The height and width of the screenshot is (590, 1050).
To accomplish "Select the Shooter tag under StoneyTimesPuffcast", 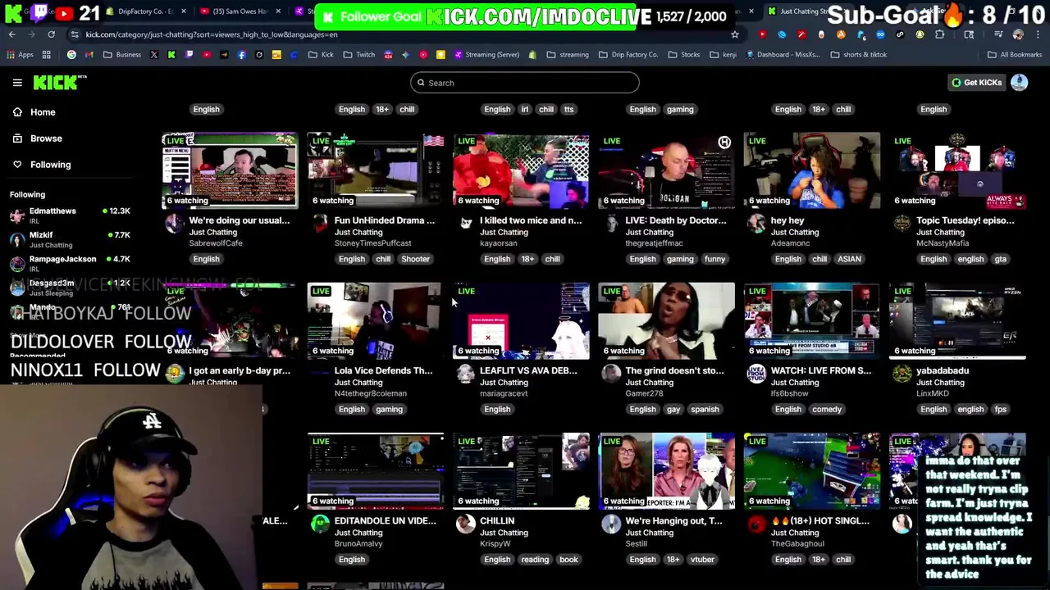I will [x=415, y=259].
